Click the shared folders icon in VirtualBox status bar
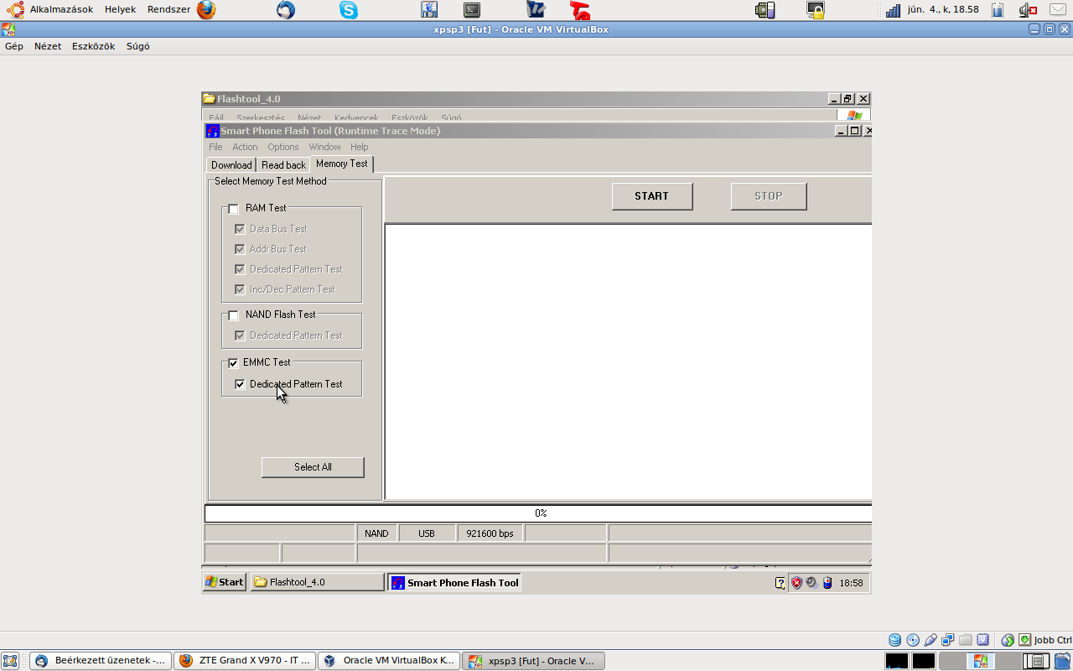Image resolution: width=1073 pixels, height=671 pixels. click(966, 640)
